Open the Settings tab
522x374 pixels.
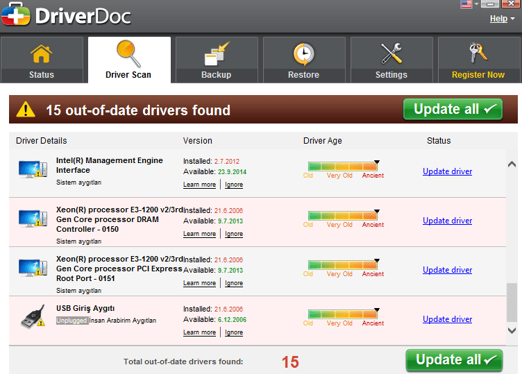click(391, 60)
